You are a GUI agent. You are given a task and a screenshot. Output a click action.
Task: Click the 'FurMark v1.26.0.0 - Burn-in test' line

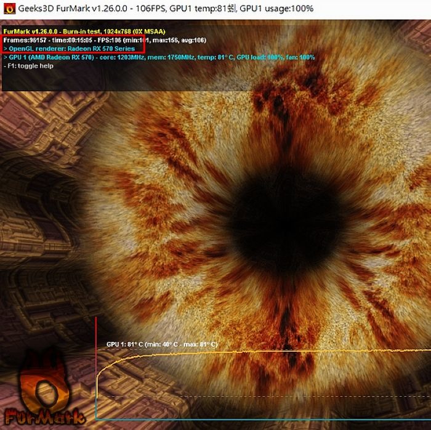[x=84, y=31]
